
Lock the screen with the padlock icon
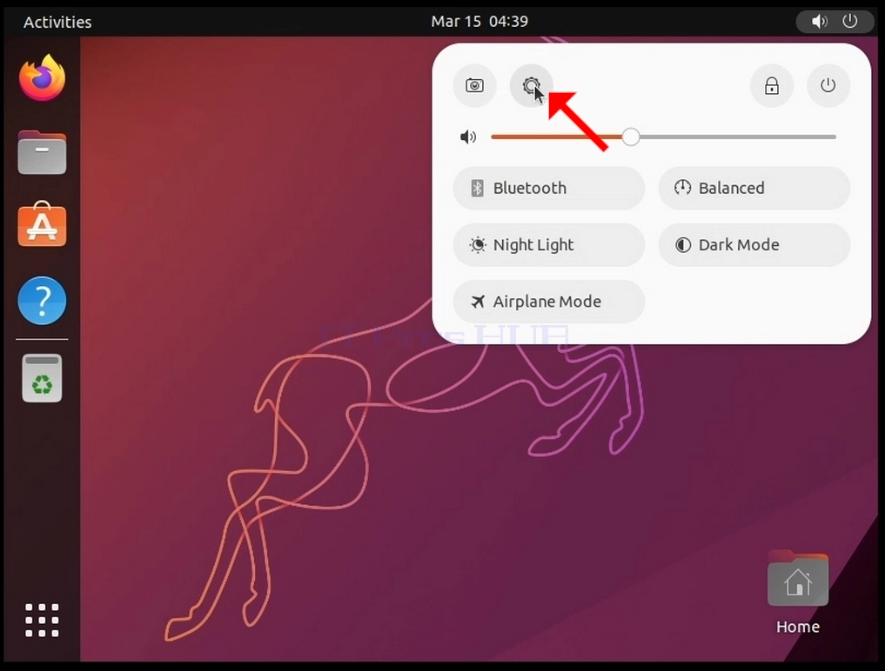click(x=772, y=86)
